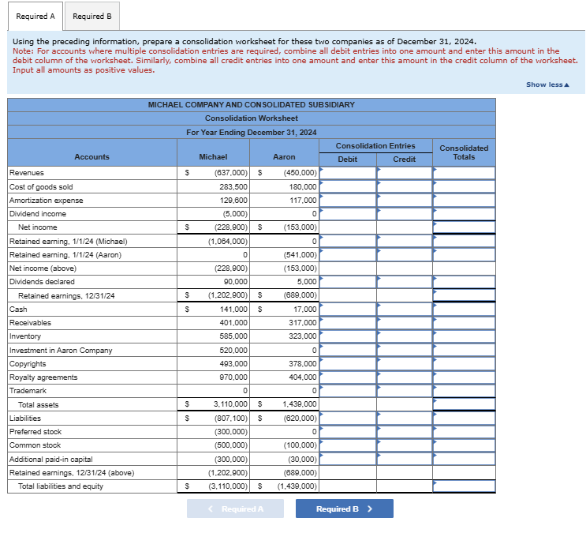Select Trademark credit cell
The image size is (586, 533).
click(x=405, y=391)
